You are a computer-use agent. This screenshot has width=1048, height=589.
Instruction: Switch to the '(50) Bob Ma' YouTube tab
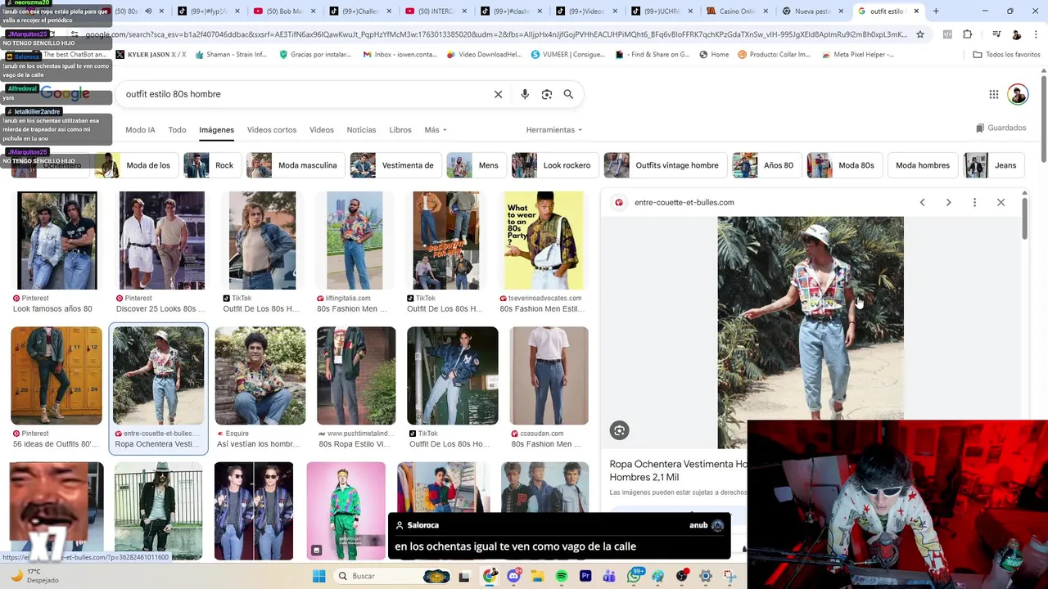click(285, 11)
